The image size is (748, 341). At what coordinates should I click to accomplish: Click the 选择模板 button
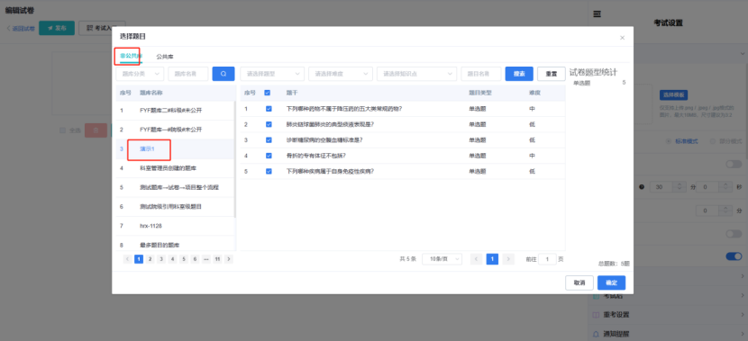pos(673,94)
